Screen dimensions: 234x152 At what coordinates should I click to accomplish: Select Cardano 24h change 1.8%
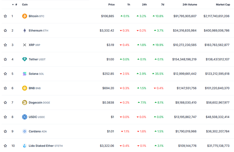[x=142, y=131]
